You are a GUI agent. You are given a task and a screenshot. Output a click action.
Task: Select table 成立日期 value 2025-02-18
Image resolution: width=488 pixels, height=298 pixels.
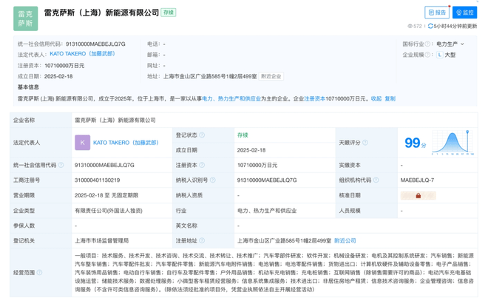click(251, 150)
